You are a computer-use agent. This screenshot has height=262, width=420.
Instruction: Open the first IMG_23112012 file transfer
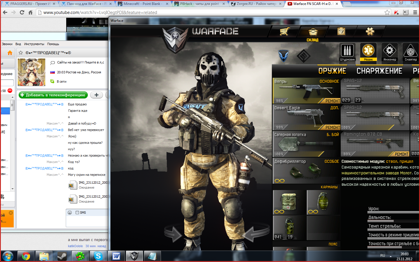coord(88,185)
